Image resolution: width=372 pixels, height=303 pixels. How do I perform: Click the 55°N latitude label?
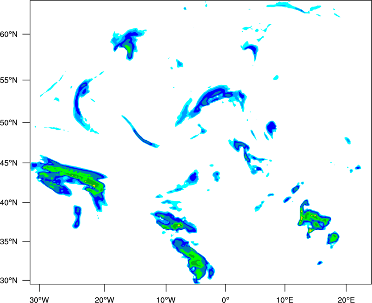(x=9, y=80)
